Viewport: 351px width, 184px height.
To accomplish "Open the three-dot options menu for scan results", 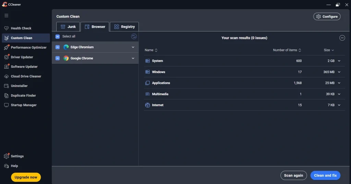I will tap(342, 38).
